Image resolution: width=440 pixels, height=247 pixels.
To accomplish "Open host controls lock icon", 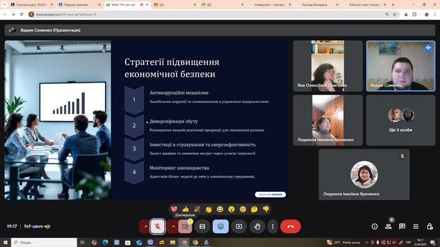I will 429,226.
